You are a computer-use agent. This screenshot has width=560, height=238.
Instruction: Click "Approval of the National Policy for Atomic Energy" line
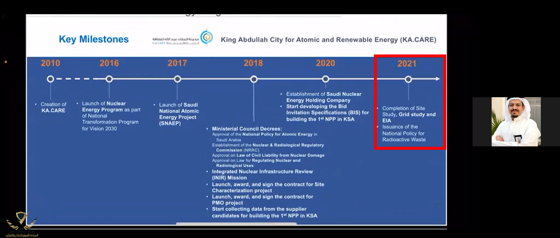(x=265, y=137)
